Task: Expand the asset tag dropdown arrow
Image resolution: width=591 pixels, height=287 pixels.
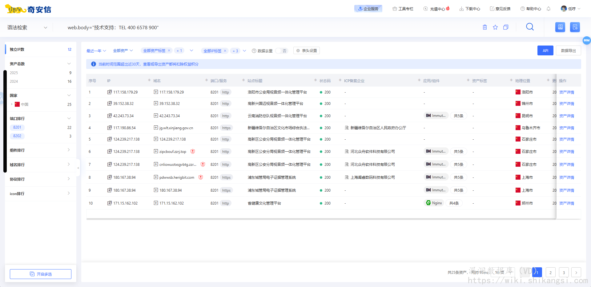Action: (191, 50)
